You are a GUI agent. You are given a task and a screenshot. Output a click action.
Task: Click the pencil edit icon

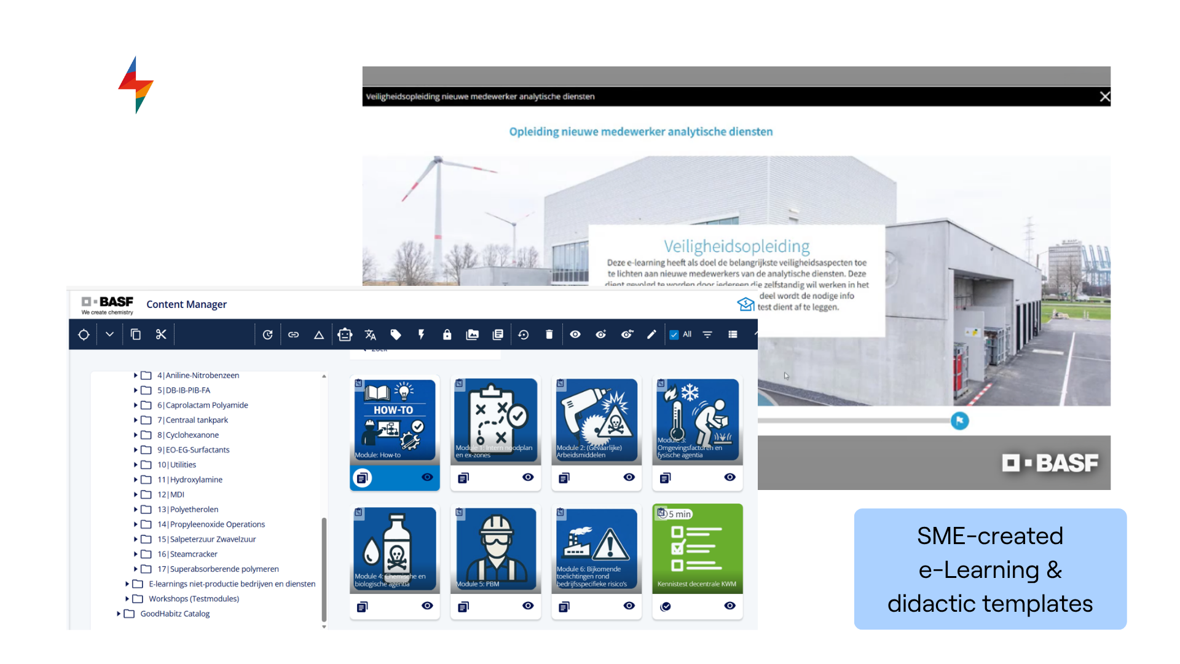point(651,334)
